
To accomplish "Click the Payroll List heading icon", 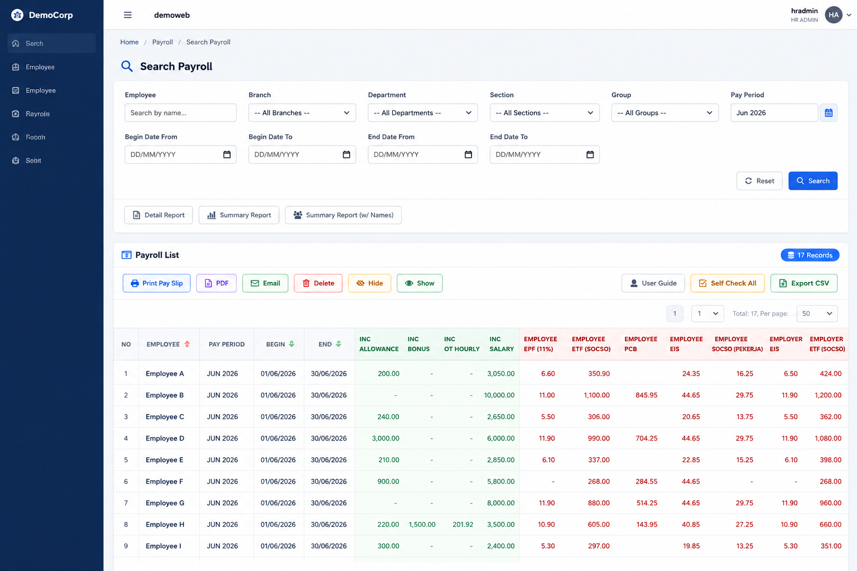I will [127, 255].
